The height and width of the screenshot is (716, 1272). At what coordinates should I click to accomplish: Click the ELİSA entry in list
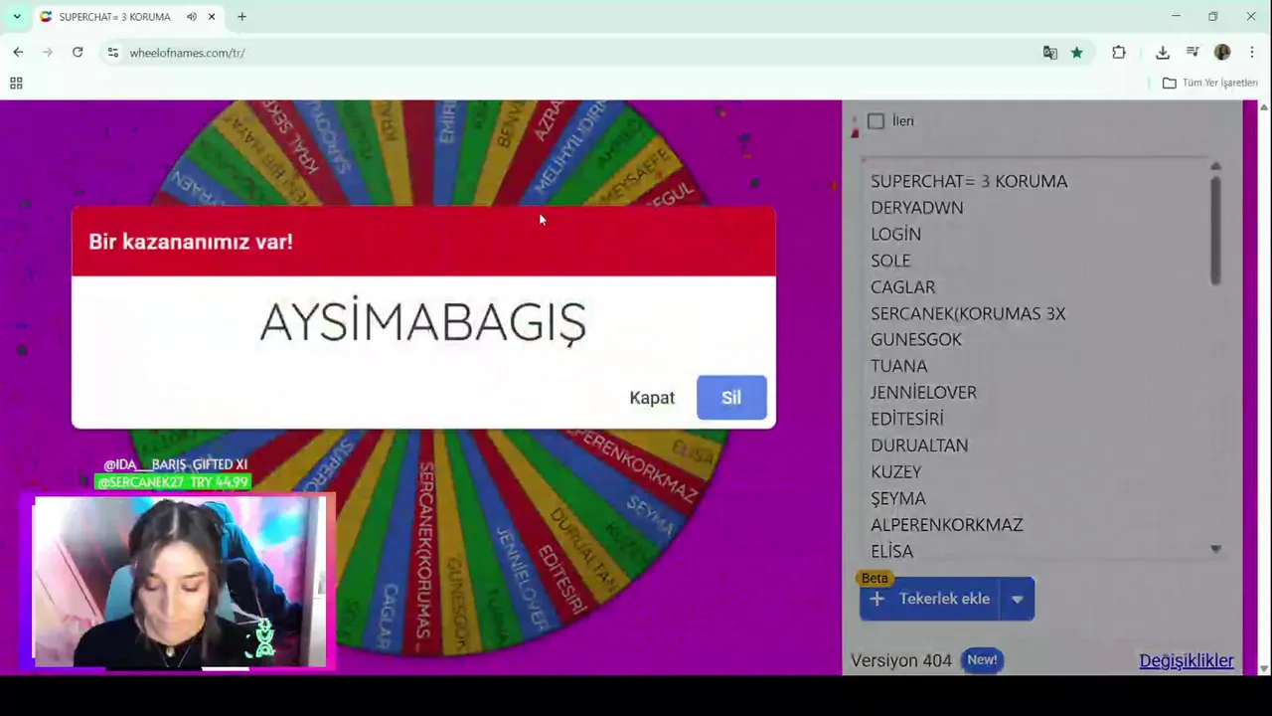click(x=892, y=551)
